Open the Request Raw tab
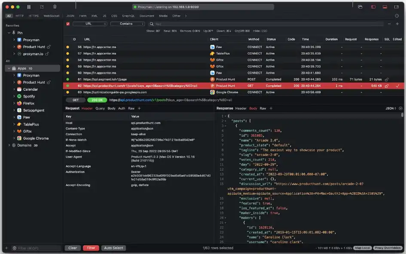 click(x=131, y=108)
